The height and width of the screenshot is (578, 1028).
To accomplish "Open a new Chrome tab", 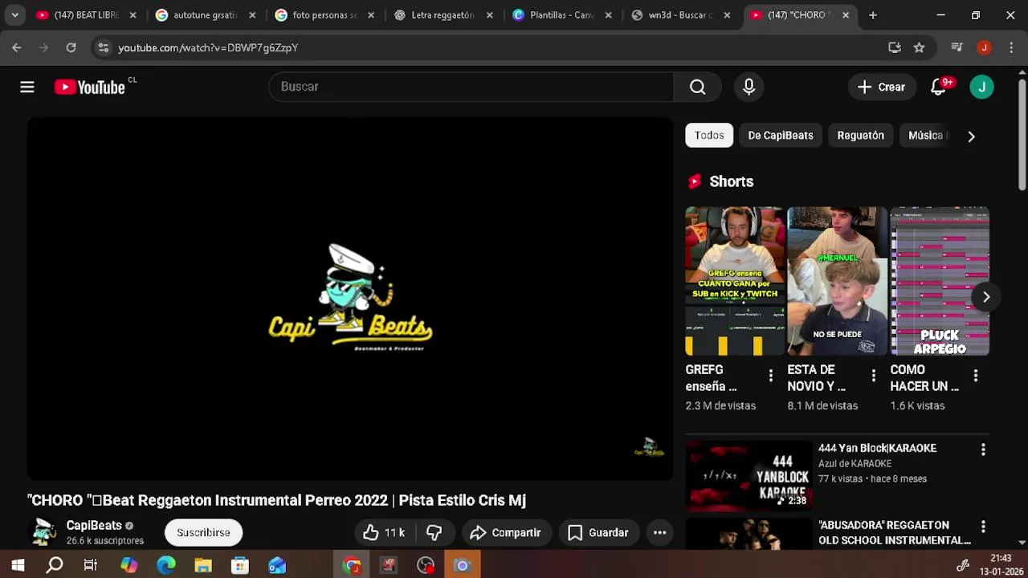I will pyautogui.click(x=872, y=14).
